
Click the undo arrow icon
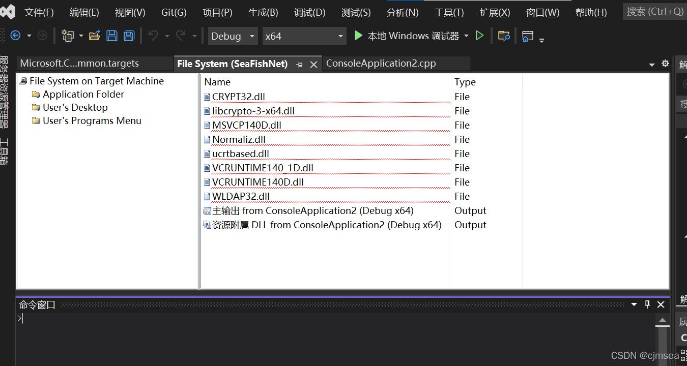pos(153,36)
